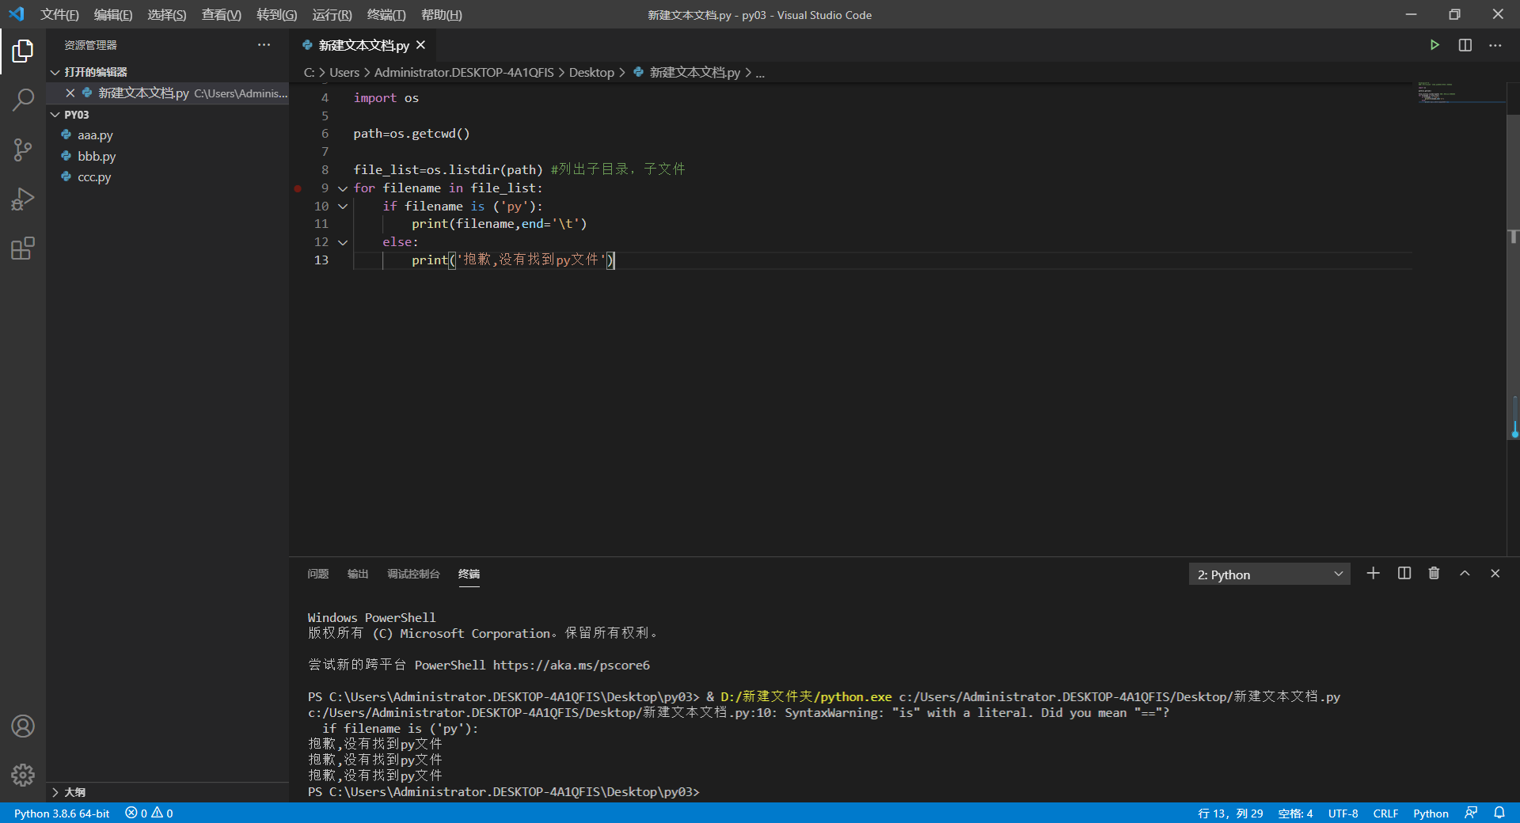Split the terminal panel
Image resolution: width=1520 pixels, height=823 pixels.
pos(1404,573)
